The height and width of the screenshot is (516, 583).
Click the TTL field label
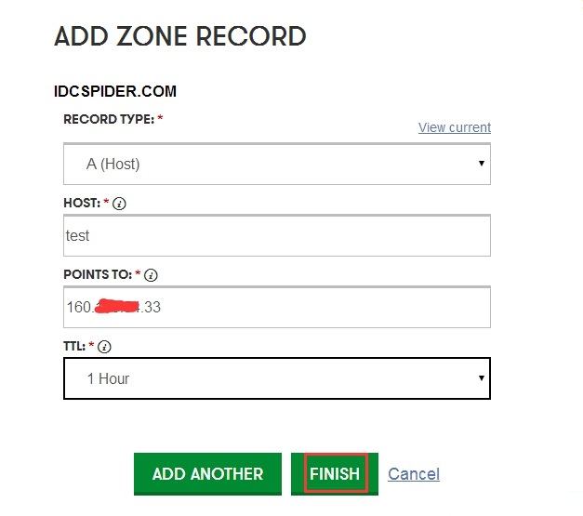[x=74, y=346]
